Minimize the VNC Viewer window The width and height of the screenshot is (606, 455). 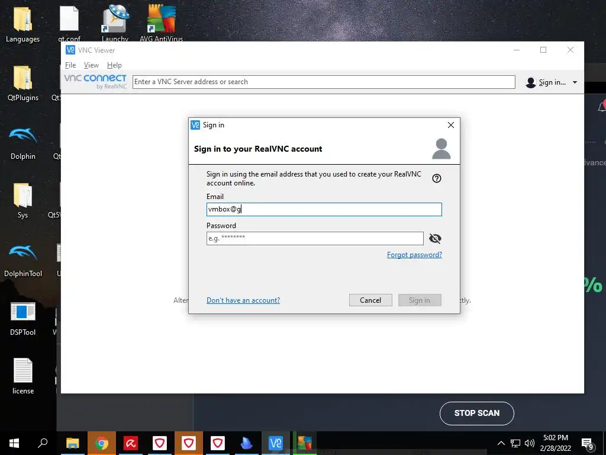516,50
